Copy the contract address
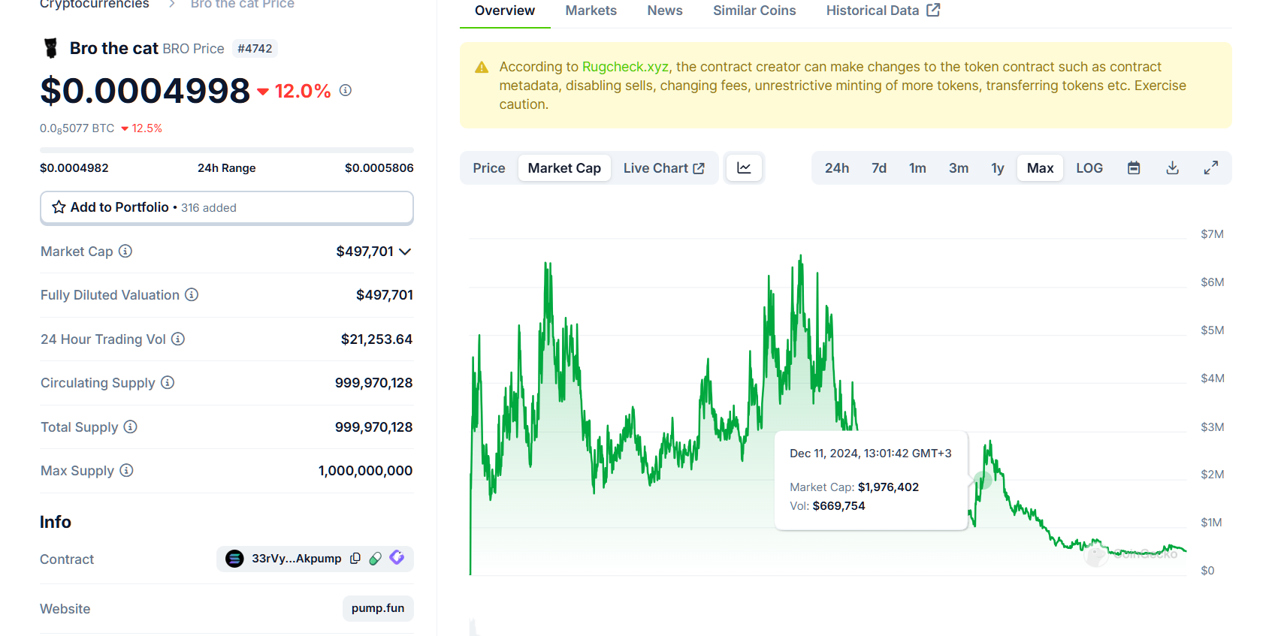The width and height of the screenshot is (1278, 636). 355,558
